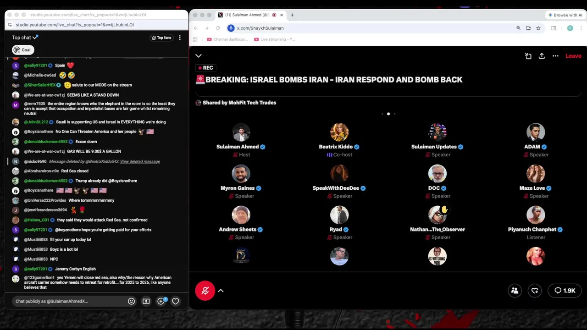Open Piyanuch Chanphet listener avatar

tap(535, 215)
